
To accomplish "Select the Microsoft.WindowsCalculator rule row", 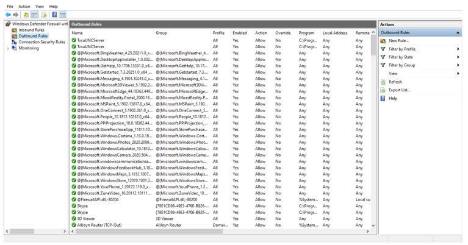I will [x=220, y=149].
